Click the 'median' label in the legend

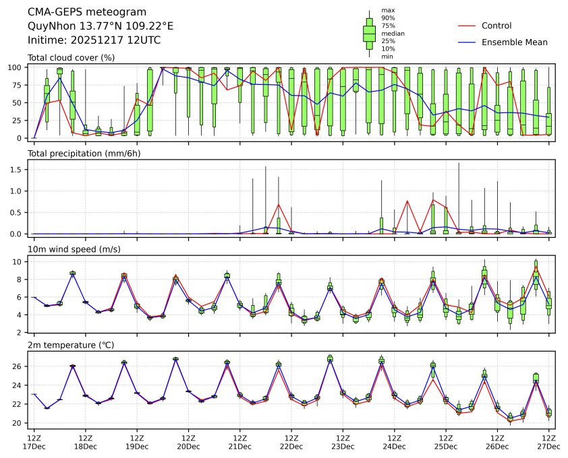(x=393, y=33)
